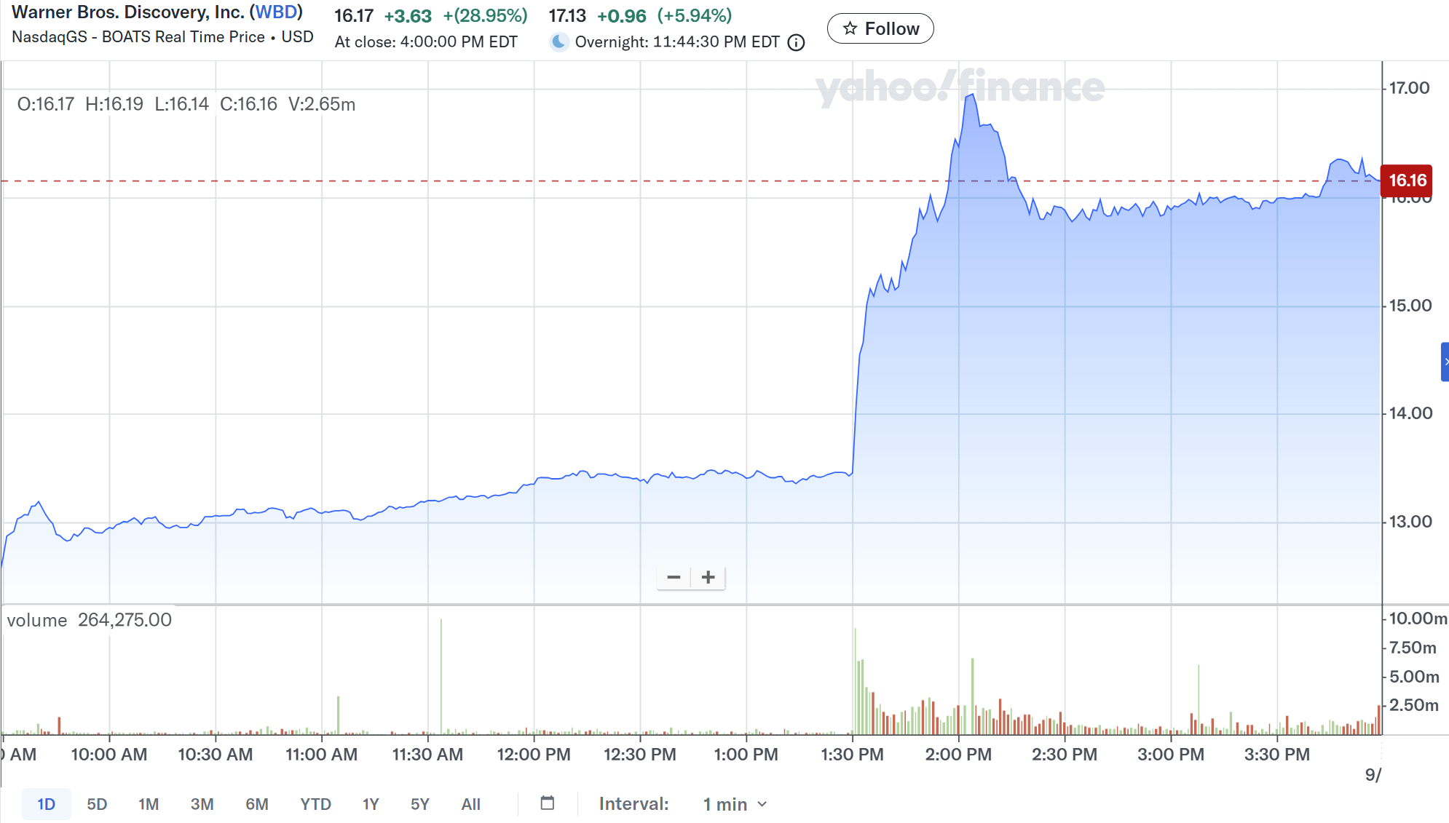Image resolution: width=1449 pixels, height=823 pixels.
Task: Zoom in the chart with plus button
Action: (x=708, y=578)
